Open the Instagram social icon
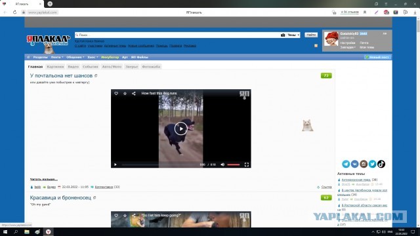 [364, 164]
